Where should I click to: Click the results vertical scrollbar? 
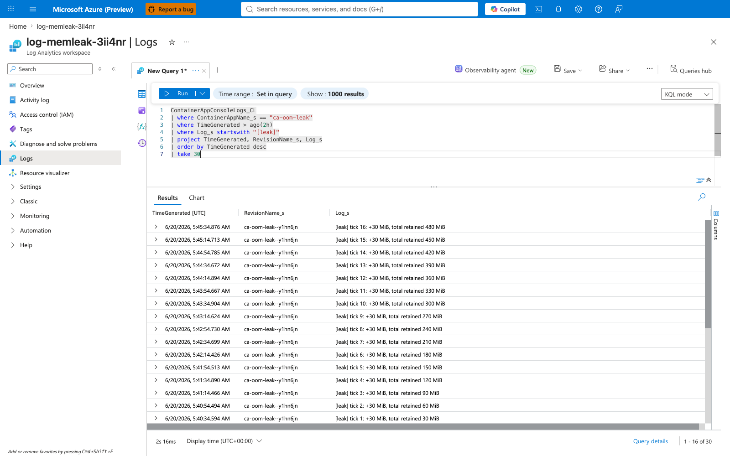point(708,274)
